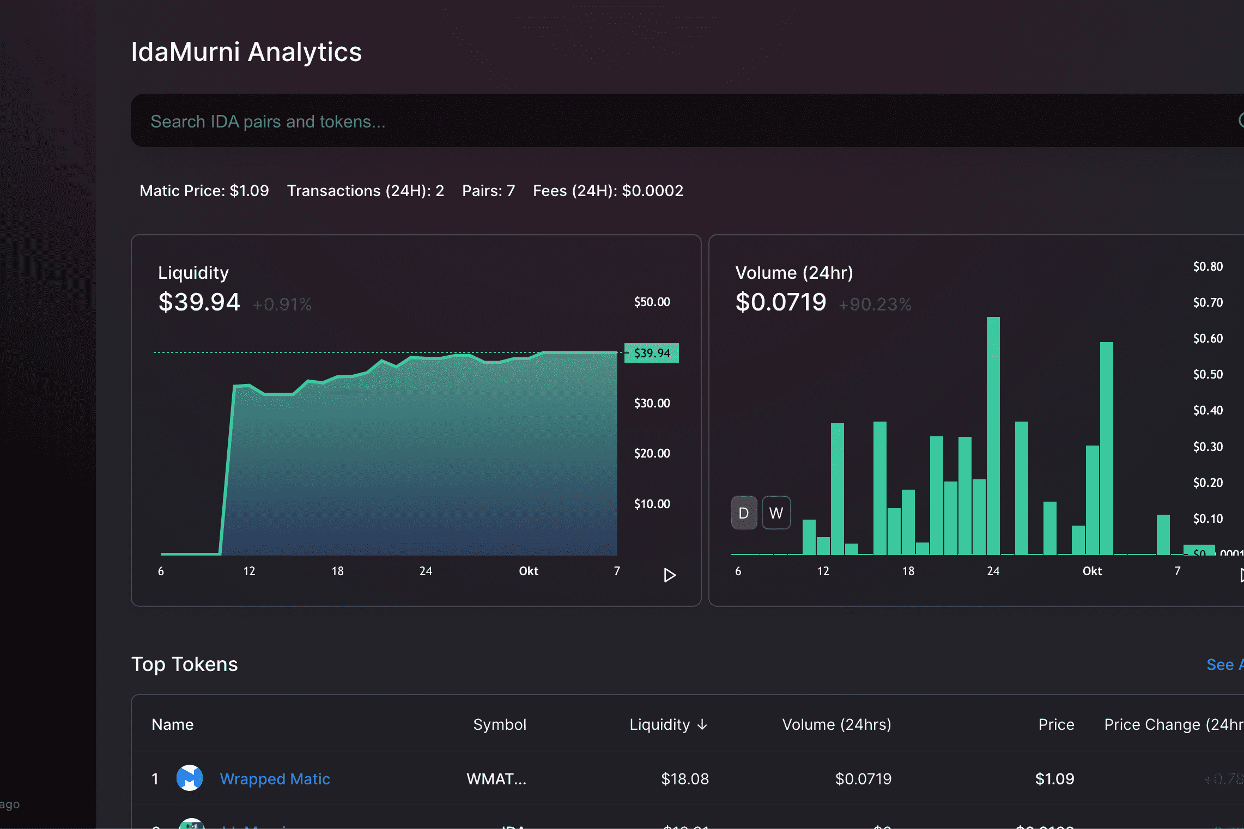1244x829 pixels.
Task: Sort table by Volume (24hrs) column
Action: [x=836, y=725]
